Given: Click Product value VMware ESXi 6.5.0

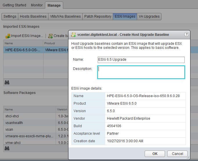Looking at the screenshot, I should pyautogui.click(x=121, y=103).
